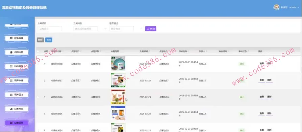Focus the 众筹项目 search input field
Image resolution: width=302 pixels, height=132 pixels.
pyautogui.click(x=50, y=29)
